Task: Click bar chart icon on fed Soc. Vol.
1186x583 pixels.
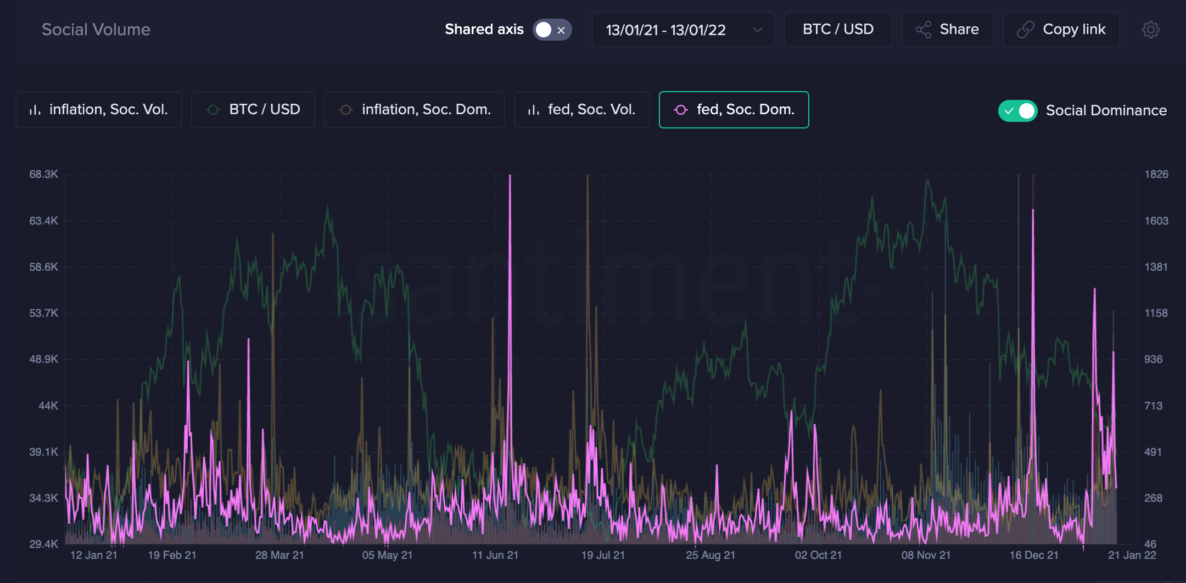Action: [x=534, y=110]
